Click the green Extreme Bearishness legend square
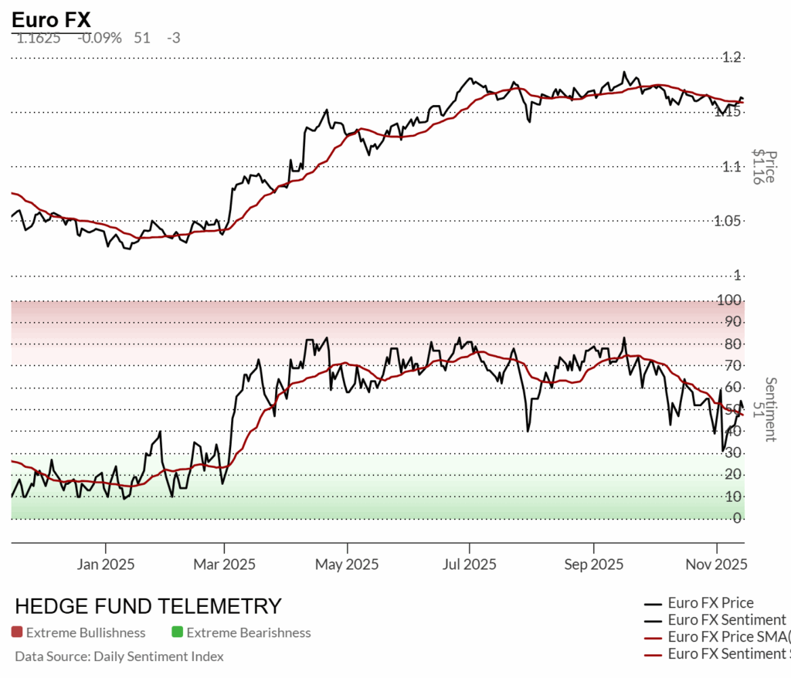This screenshot has width=791, height=678. pos(177,632)
